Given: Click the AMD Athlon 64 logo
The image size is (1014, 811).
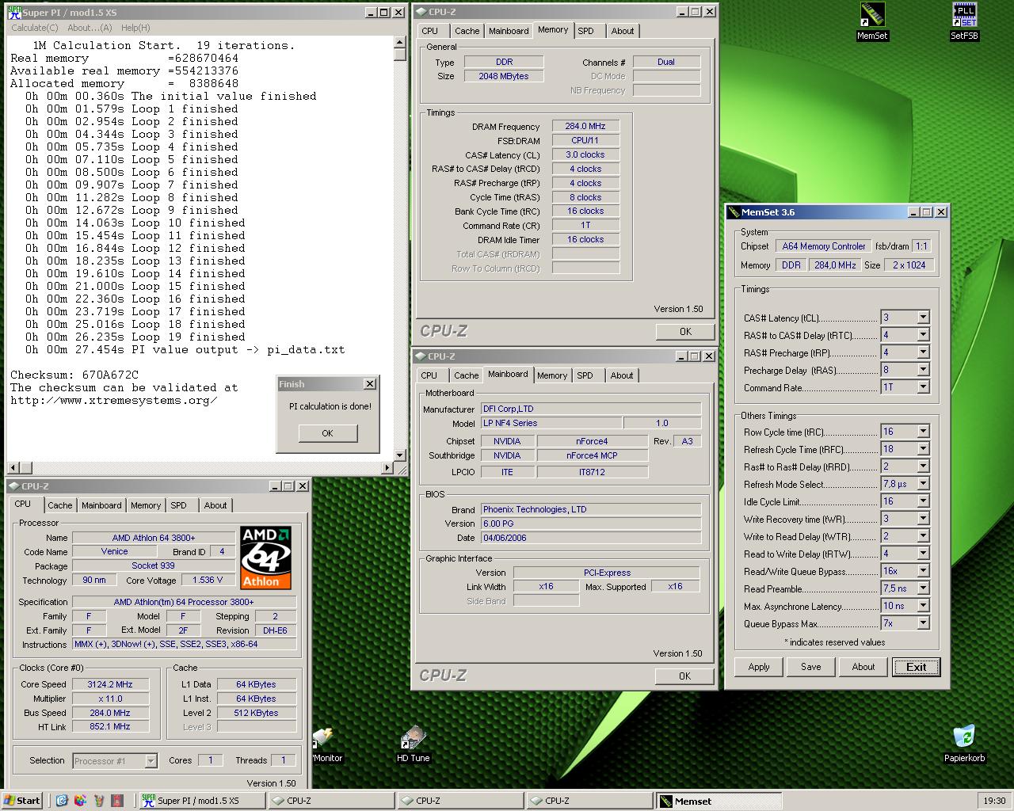Looking at the screenshot, I should point(266,558).
